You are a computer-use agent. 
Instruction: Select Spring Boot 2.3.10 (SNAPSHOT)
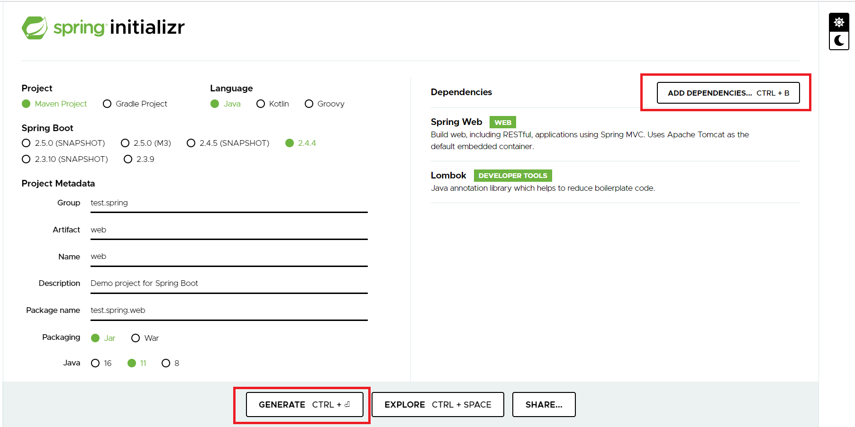pyautogui.click(x=65, y=159)
